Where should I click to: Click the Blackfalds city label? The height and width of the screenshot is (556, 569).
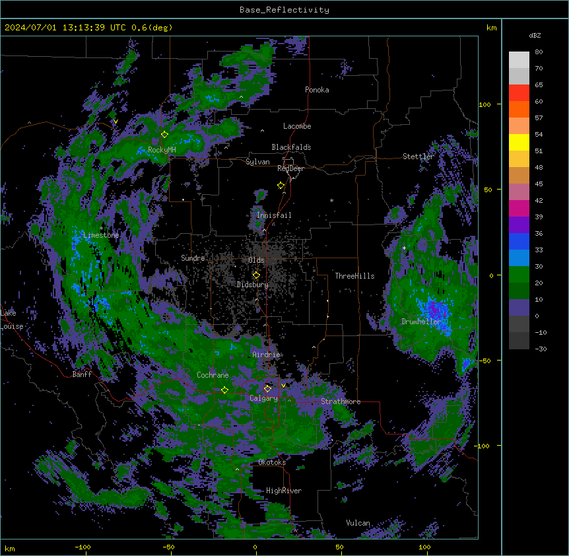click(x=291, y=147)
